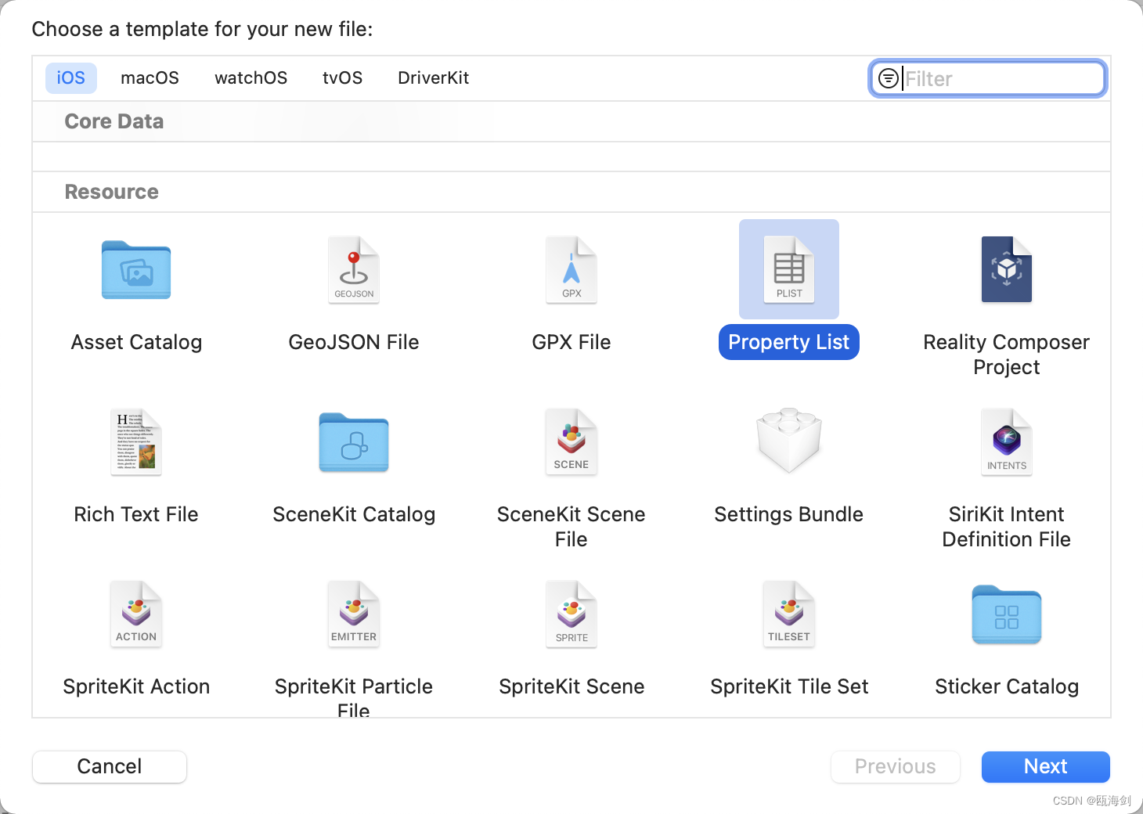Select the Property List PLIST icon
The image size is (1143, 814).
[789, 270]
